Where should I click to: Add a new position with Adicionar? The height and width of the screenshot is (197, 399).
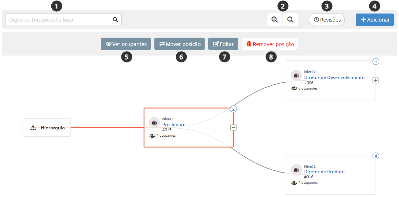[374, 20]
